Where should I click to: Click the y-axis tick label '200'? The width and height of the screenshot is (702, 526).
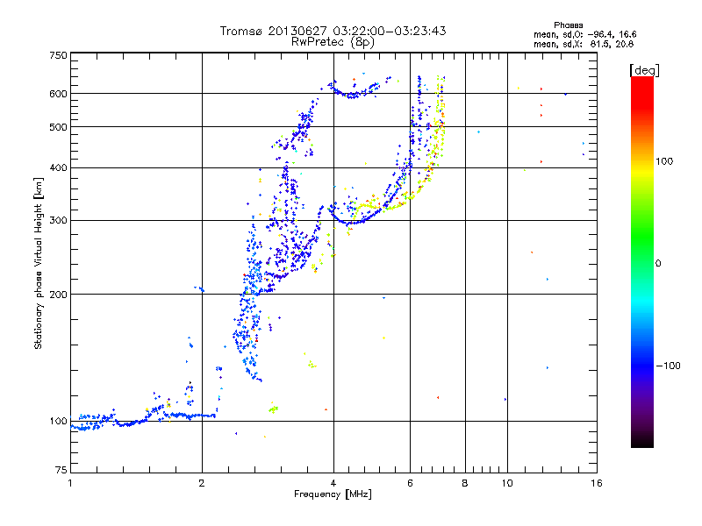58,295
